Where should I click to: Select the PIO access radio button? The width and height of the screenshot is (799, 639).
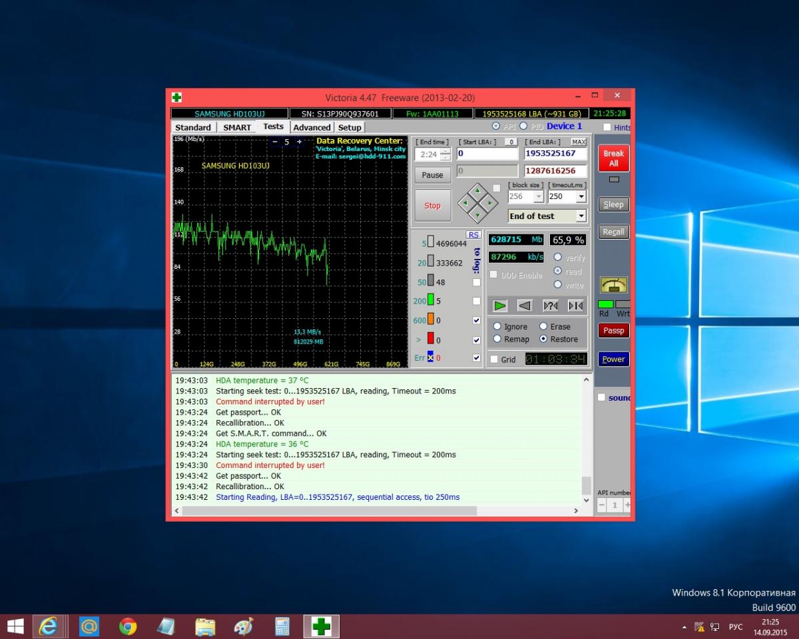523,126
